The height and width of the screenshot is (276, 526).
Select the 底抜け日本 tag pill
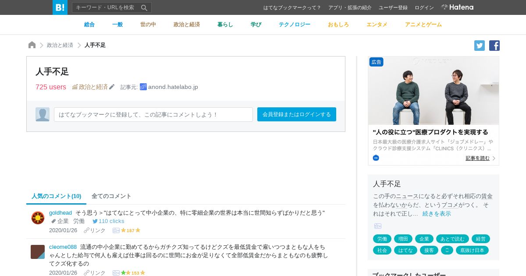472,250
